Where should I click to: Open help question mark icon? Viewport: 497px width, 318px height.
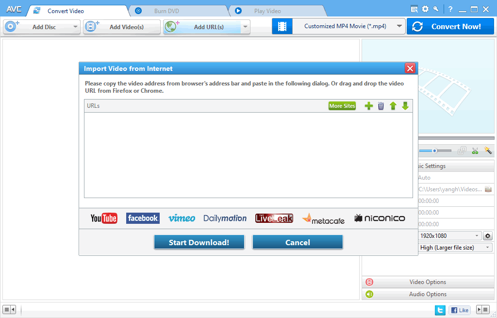coord(450,9)
